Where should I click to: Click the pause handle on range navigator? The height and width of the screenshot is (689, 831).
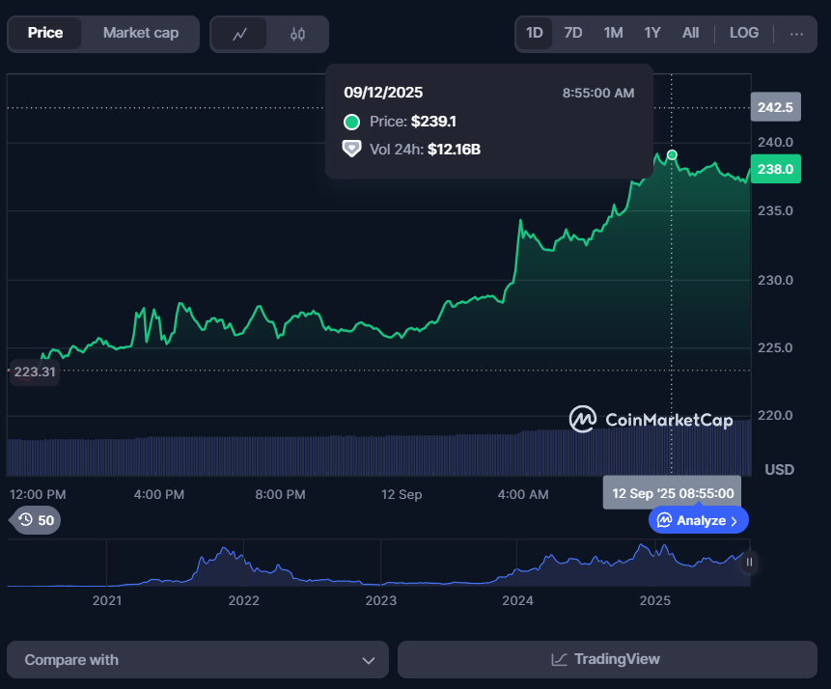point(749,562)
